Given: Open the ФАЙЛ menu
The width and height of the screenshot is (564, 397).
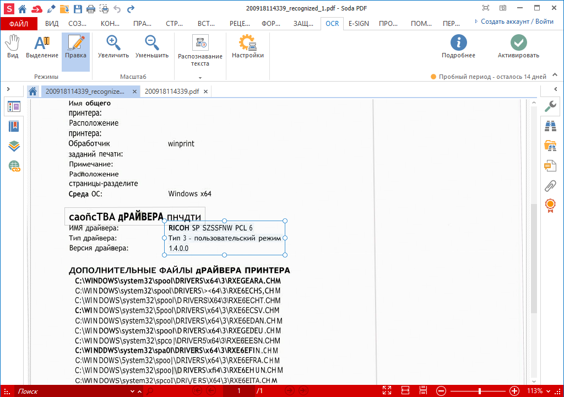Looking at the screenshot, I should pyautogui.click(x=19, y=24).
